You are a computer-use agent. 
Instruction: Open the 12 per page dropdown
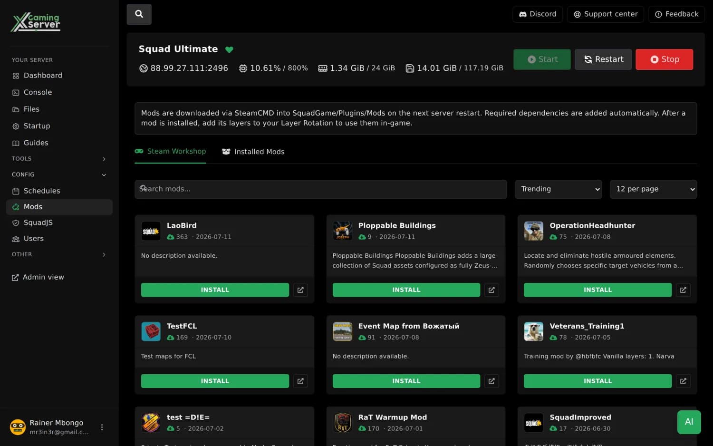pos(653,189)
